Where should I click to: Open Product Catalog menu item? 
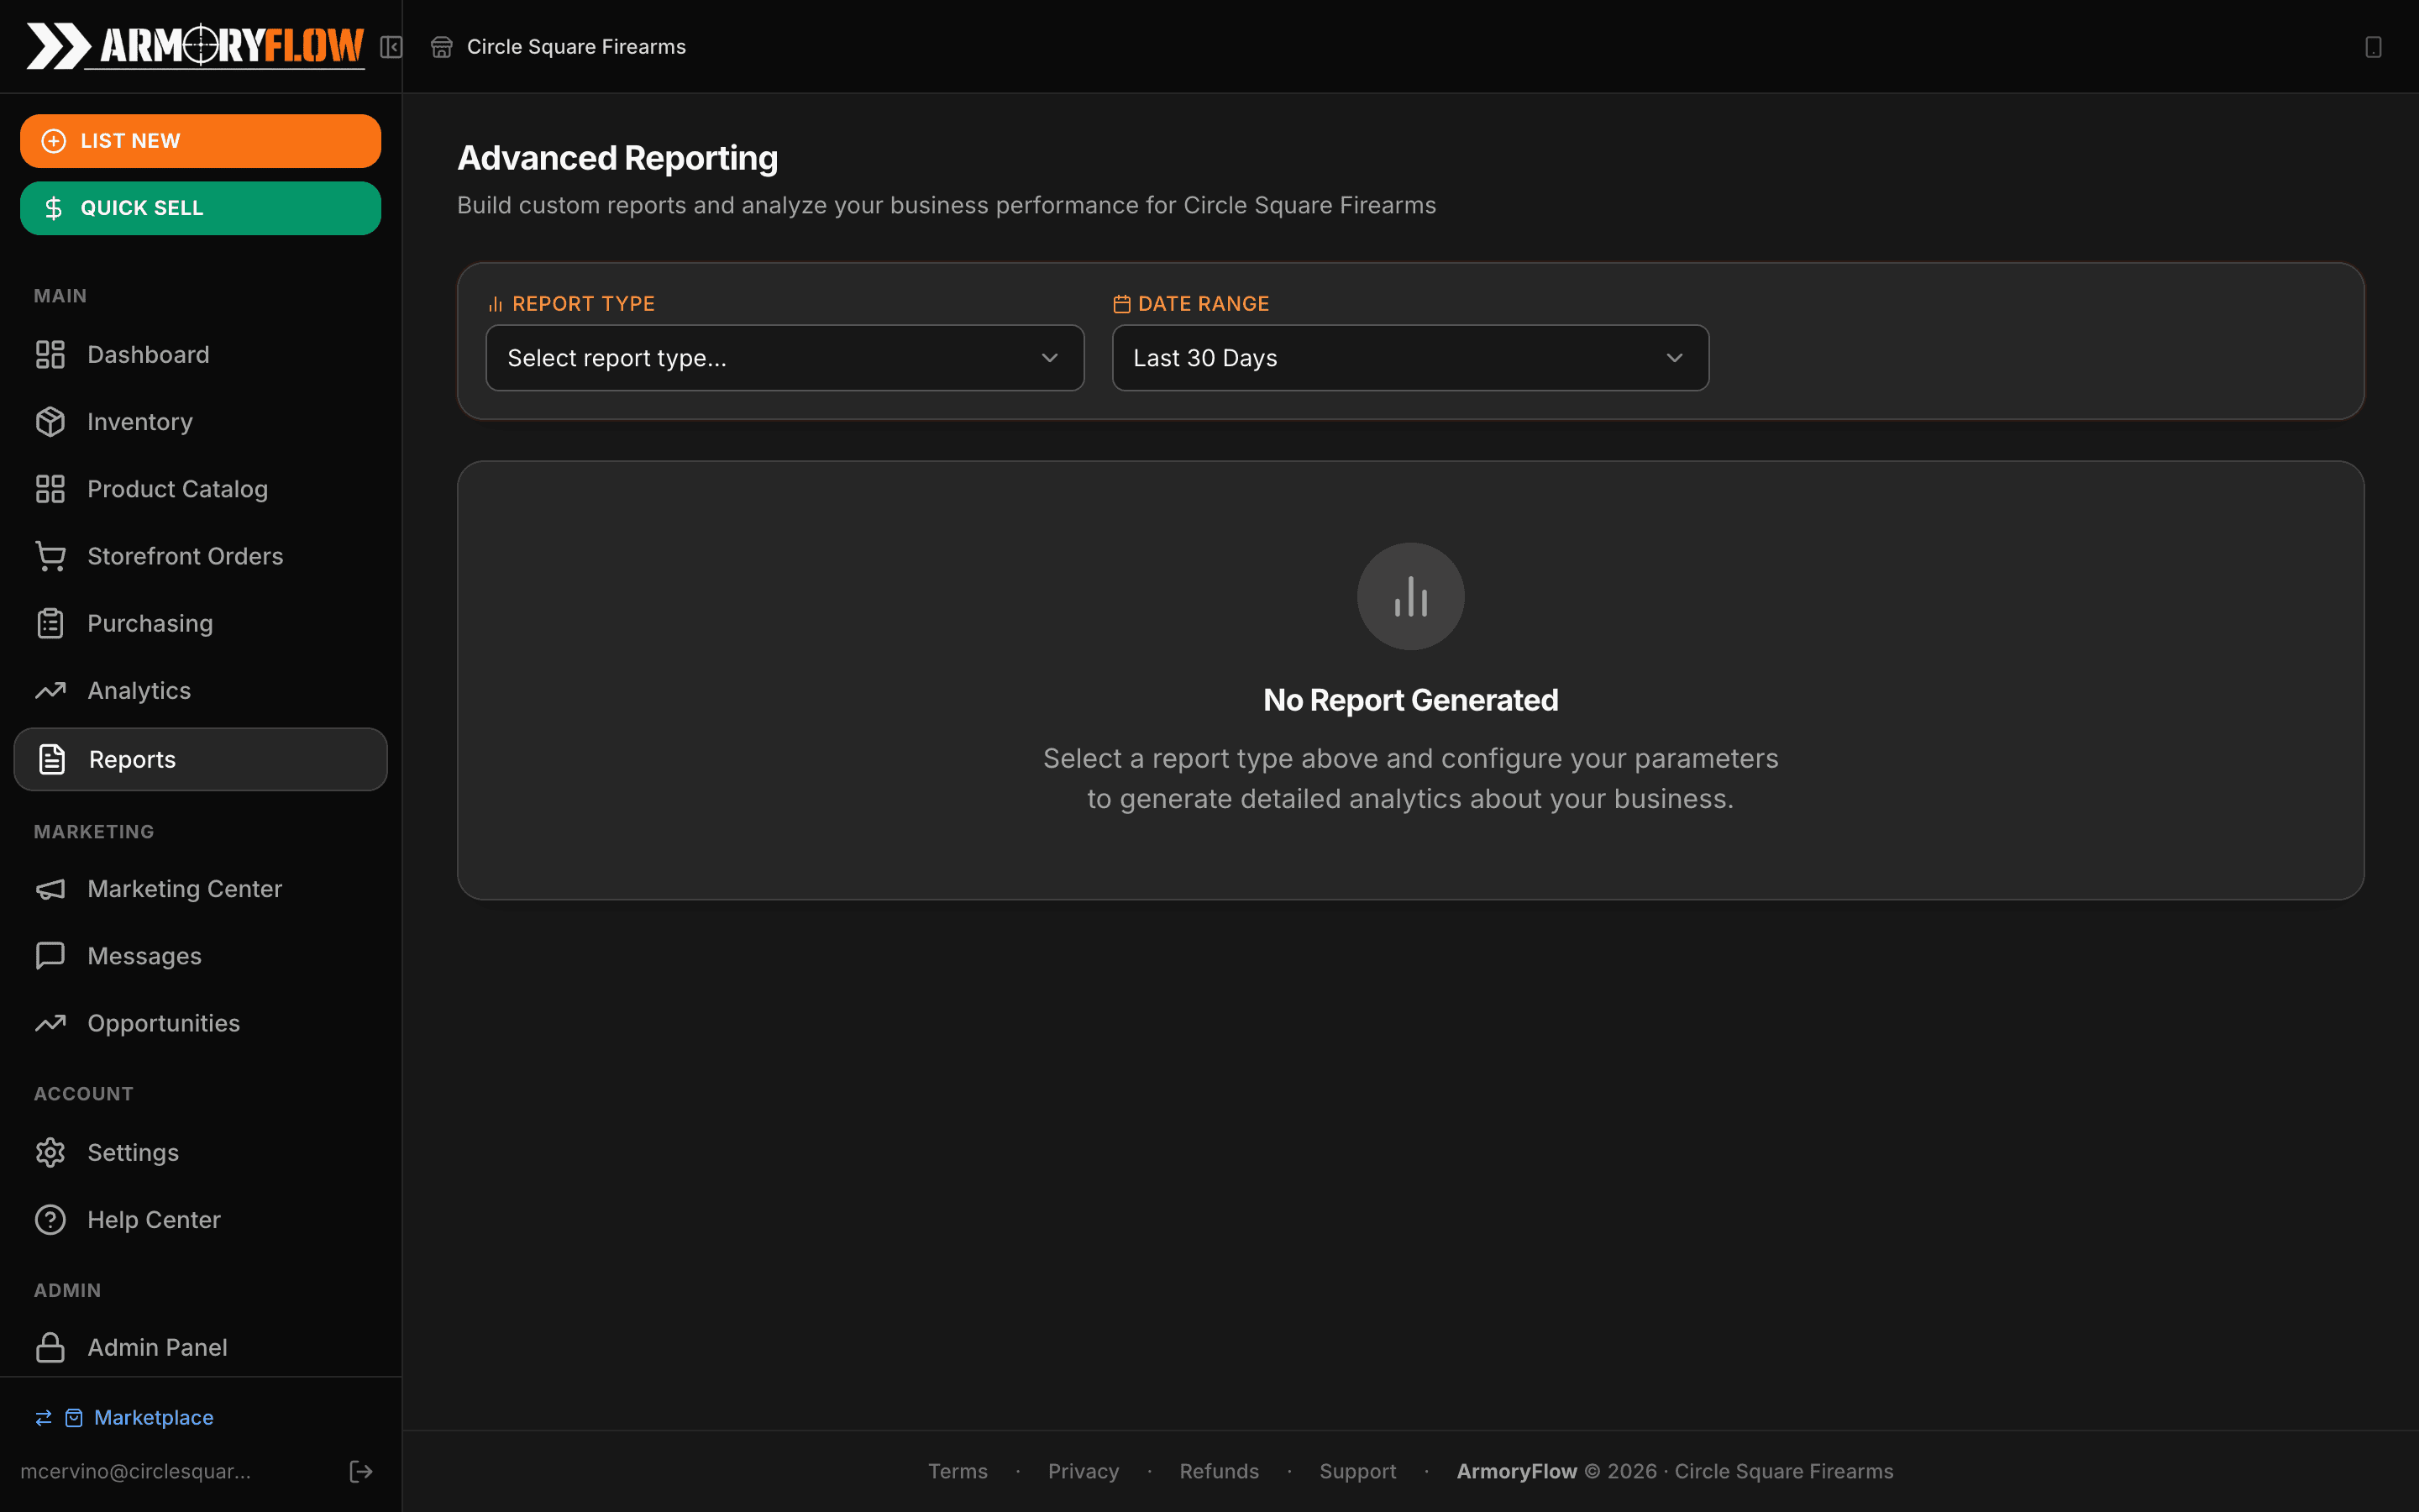click(x=200, y=489)
